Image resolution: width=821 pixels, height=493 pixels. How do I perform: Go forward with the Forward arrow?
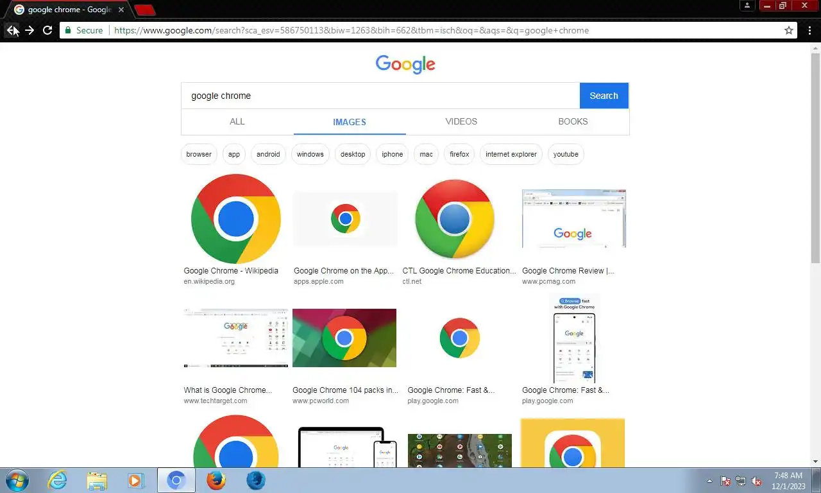click(30, 30)
